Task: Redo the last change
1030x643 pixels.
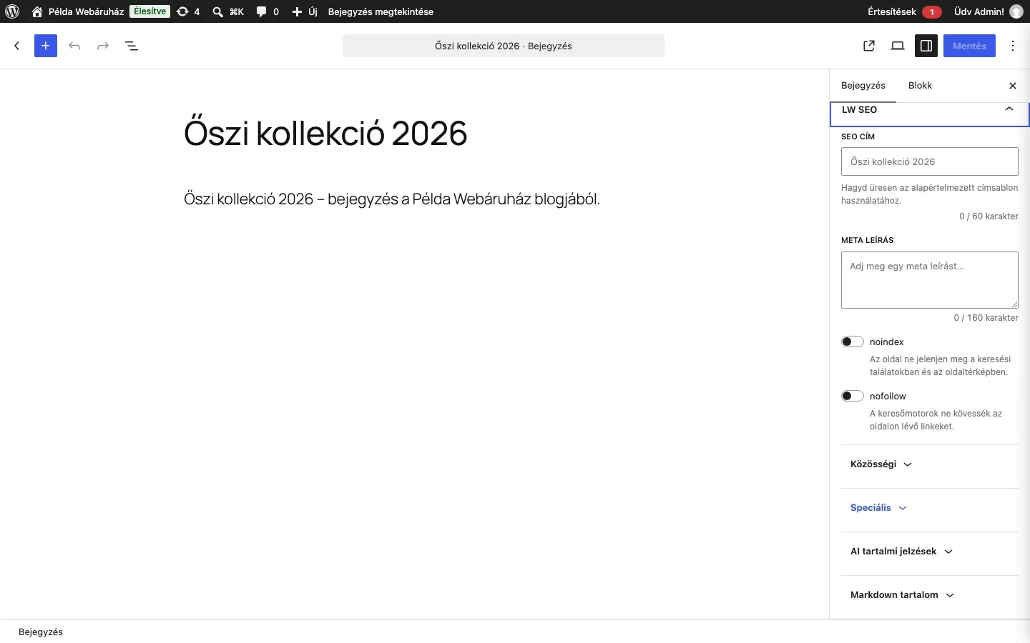Action: pos(103,46)
